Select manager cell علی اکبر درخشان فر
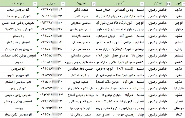This screenshot has height=118, width=185. click(81, 88)
